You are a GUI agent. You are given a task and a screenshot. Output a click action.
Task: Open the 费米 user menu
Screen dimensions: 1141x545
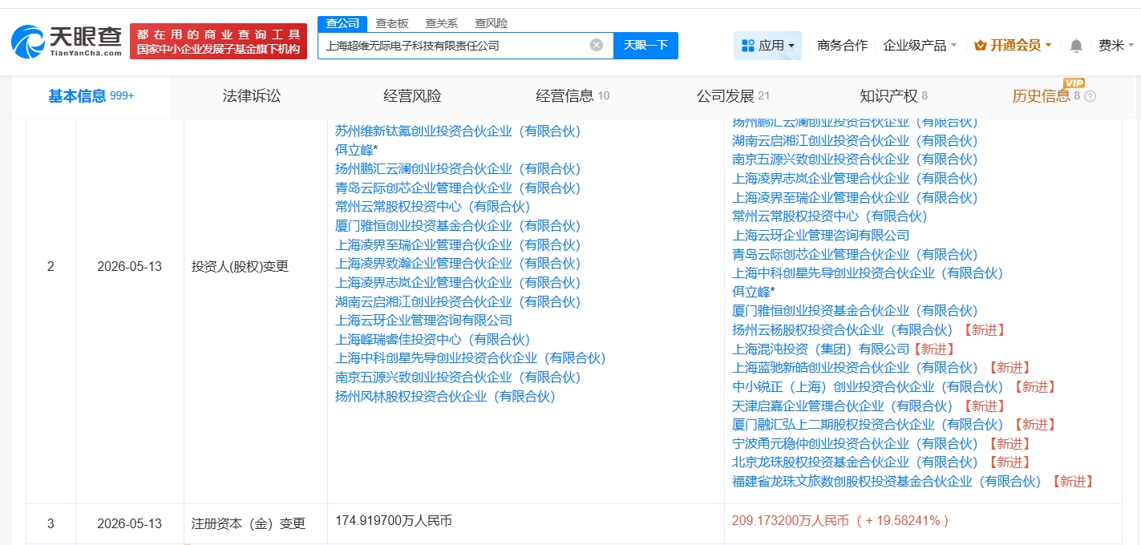point(1116,46)
